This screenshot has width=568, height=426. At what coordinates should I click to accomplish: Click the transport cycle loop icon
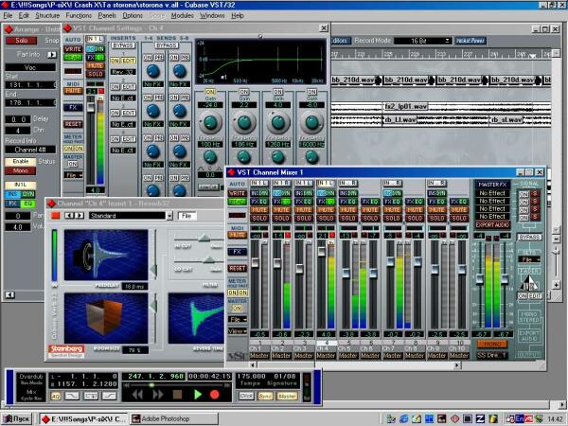pos(91,397)
